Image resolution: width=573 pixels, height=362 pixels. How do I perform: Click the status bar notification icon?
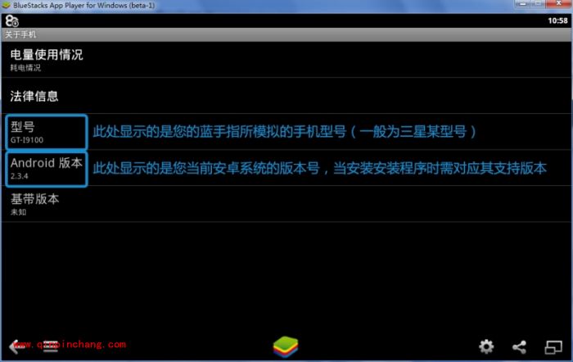click(x=11, y=20)
